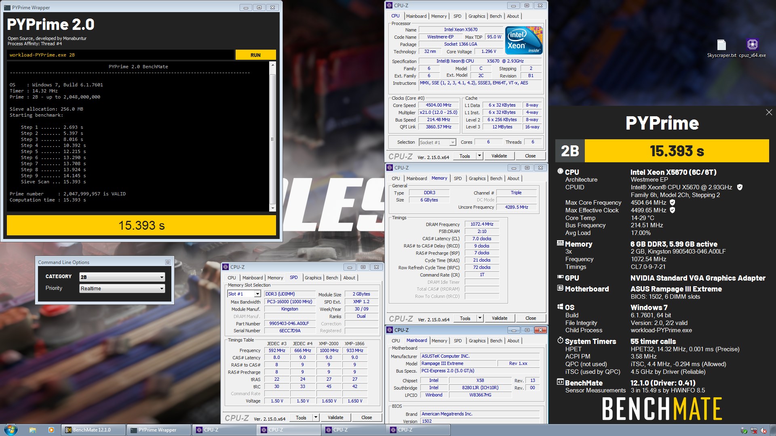The width and height of the screenshot is (776, 436).
Task: Click the Multiplier x21.0 (12.0 - 25.0) field
Action: coord(439,112)
